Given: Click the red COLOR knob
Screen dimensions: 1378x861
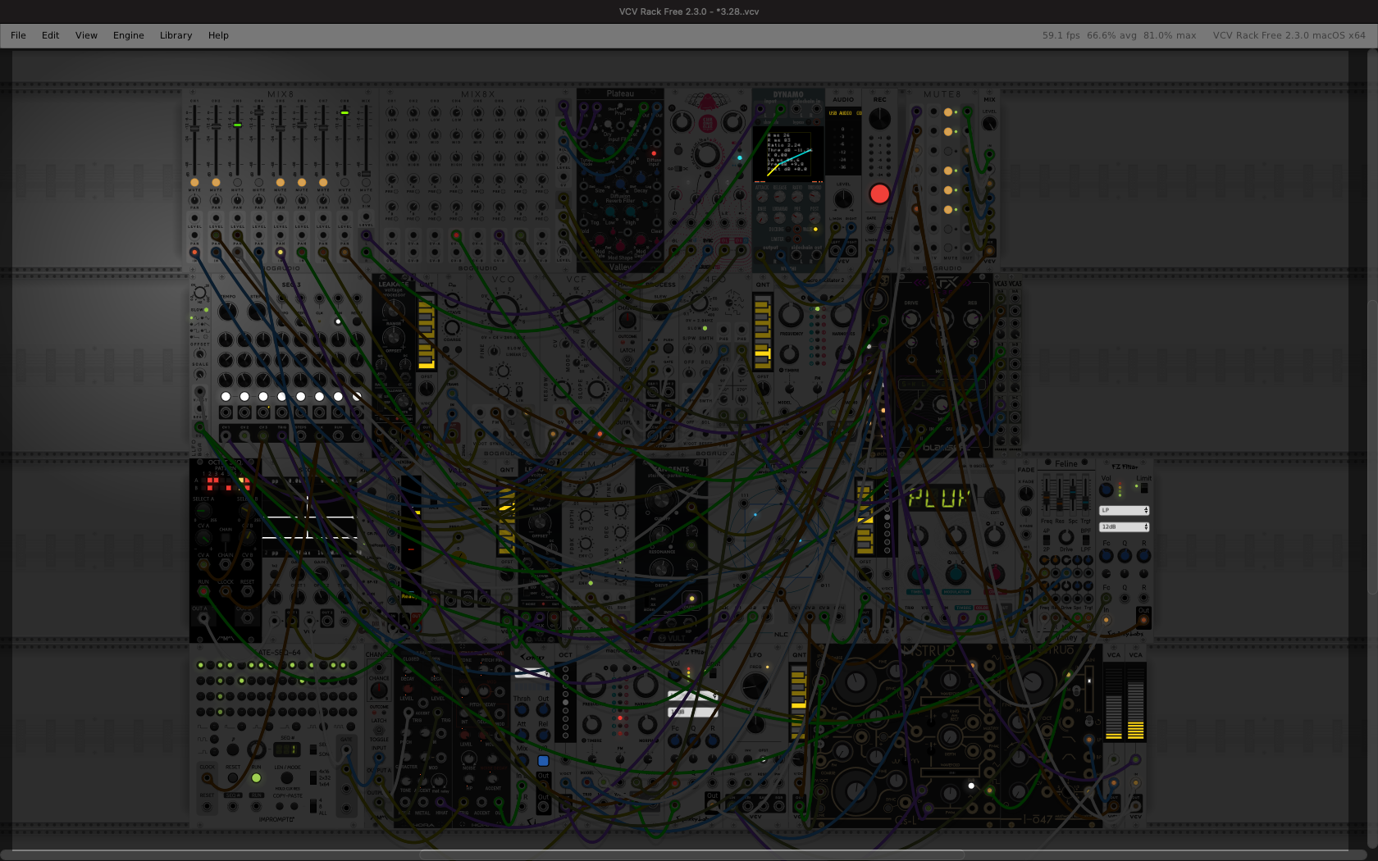Looking at the screenshot, I should pos(993,575).
